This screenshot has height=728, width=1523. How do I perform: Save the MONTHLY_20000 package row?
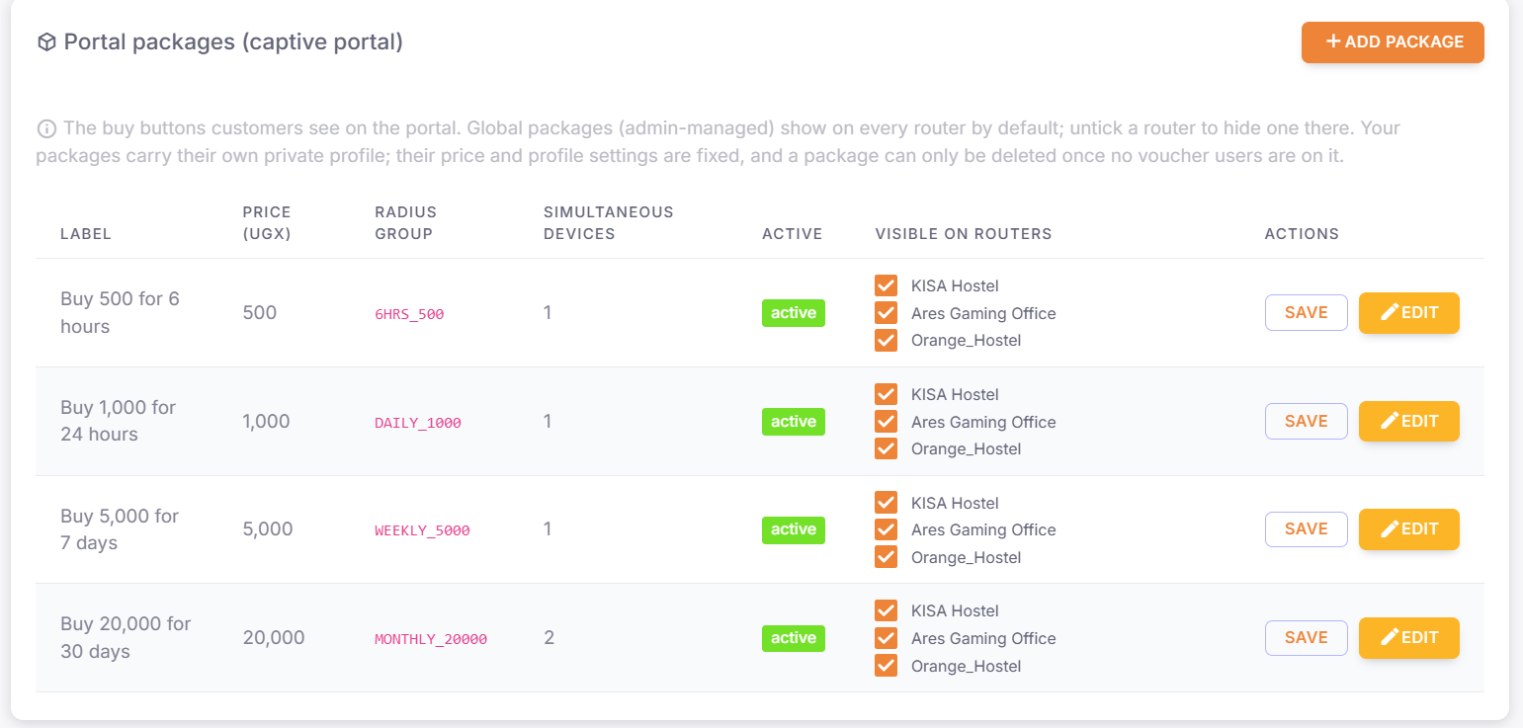[1307, 638]
